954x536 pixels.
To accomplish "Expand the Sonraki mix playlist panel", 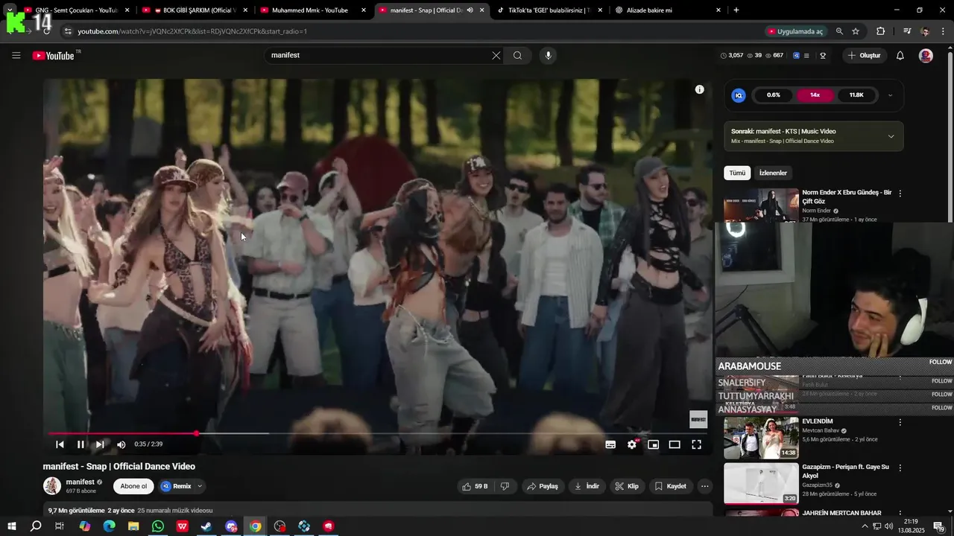I will pyautogui.click(x=891, y=136).
